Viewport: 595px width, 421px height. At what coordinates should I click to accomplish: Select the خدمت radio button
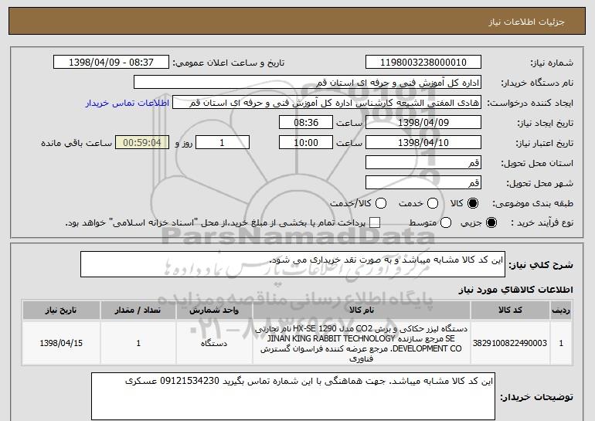[x=433, y=203]
